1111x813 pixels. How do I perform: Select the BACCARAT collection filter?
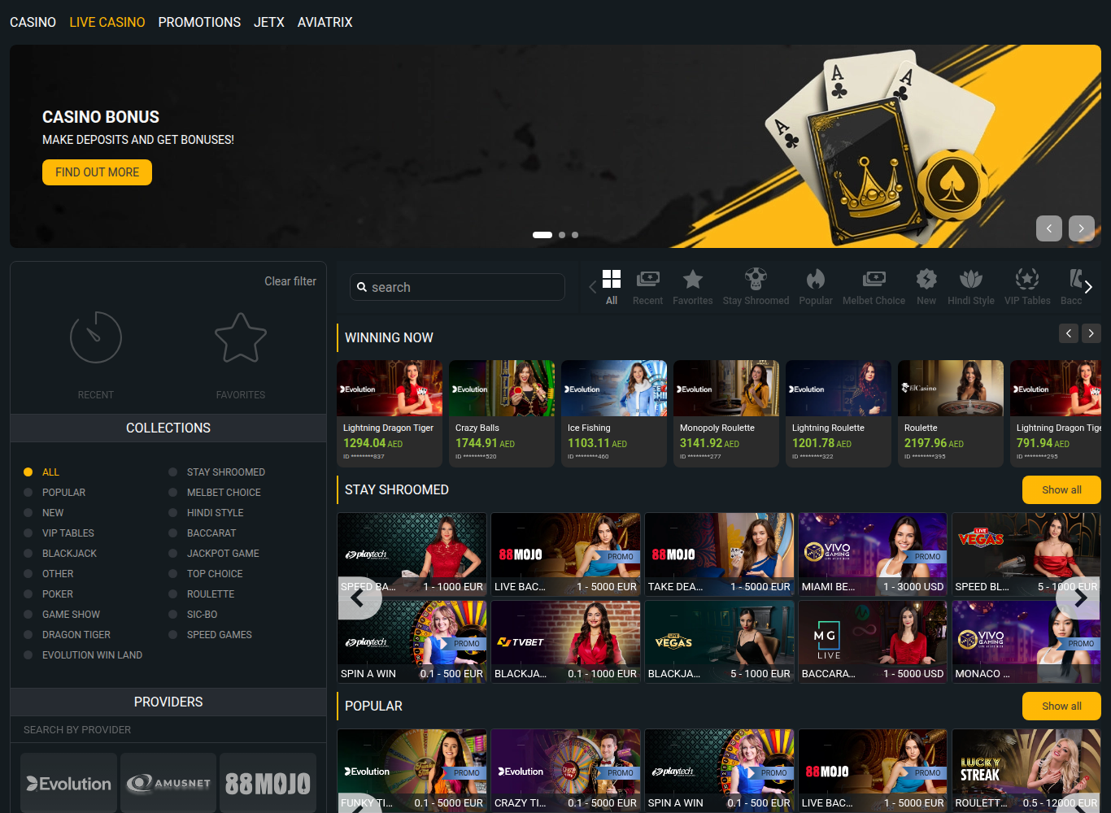click(x=202, y=533)
